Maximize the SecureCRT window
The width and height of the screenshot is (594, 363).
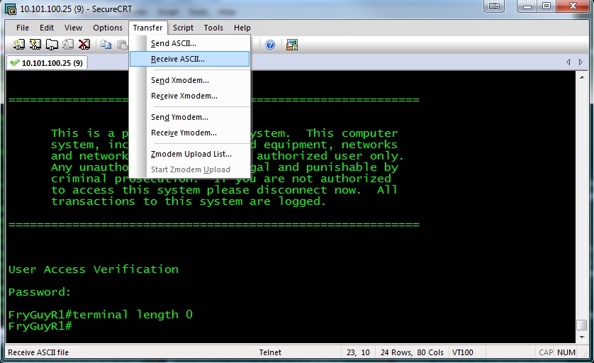coord(547,6)
